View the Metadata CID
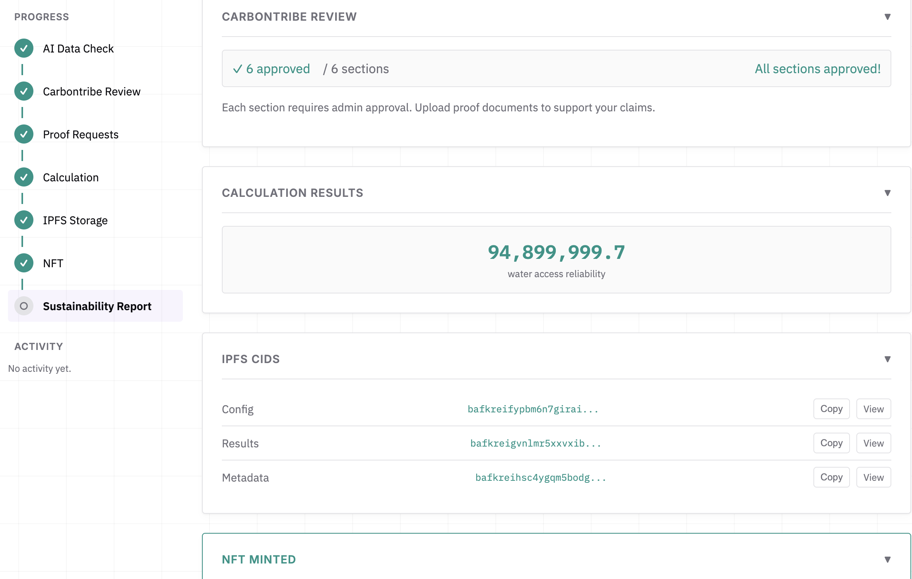912x579 pixels. click(x=873, y=477)
